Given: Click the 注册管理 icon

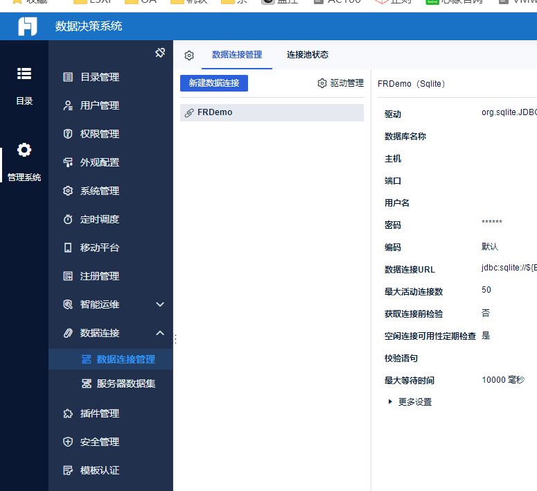Looking at the screenshot, I should point(68,276).
